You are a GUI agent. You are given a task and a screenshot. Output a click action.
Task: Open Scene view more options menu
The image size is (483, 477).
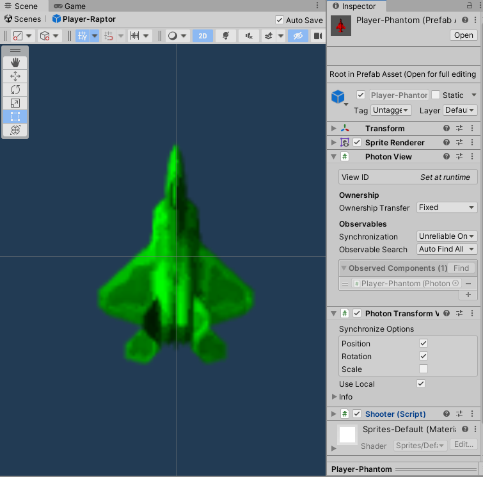(317, 6)
